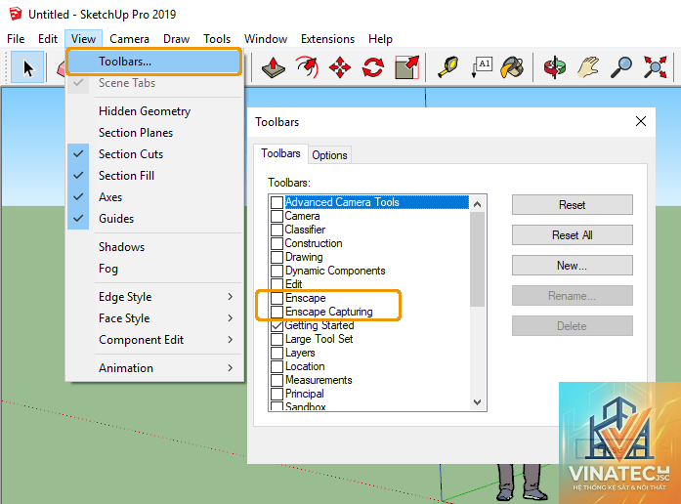The height and width of the screenshot is (504, 681).
Task: Tick the Location toolbar checkbox
Action: click(277, 366)
